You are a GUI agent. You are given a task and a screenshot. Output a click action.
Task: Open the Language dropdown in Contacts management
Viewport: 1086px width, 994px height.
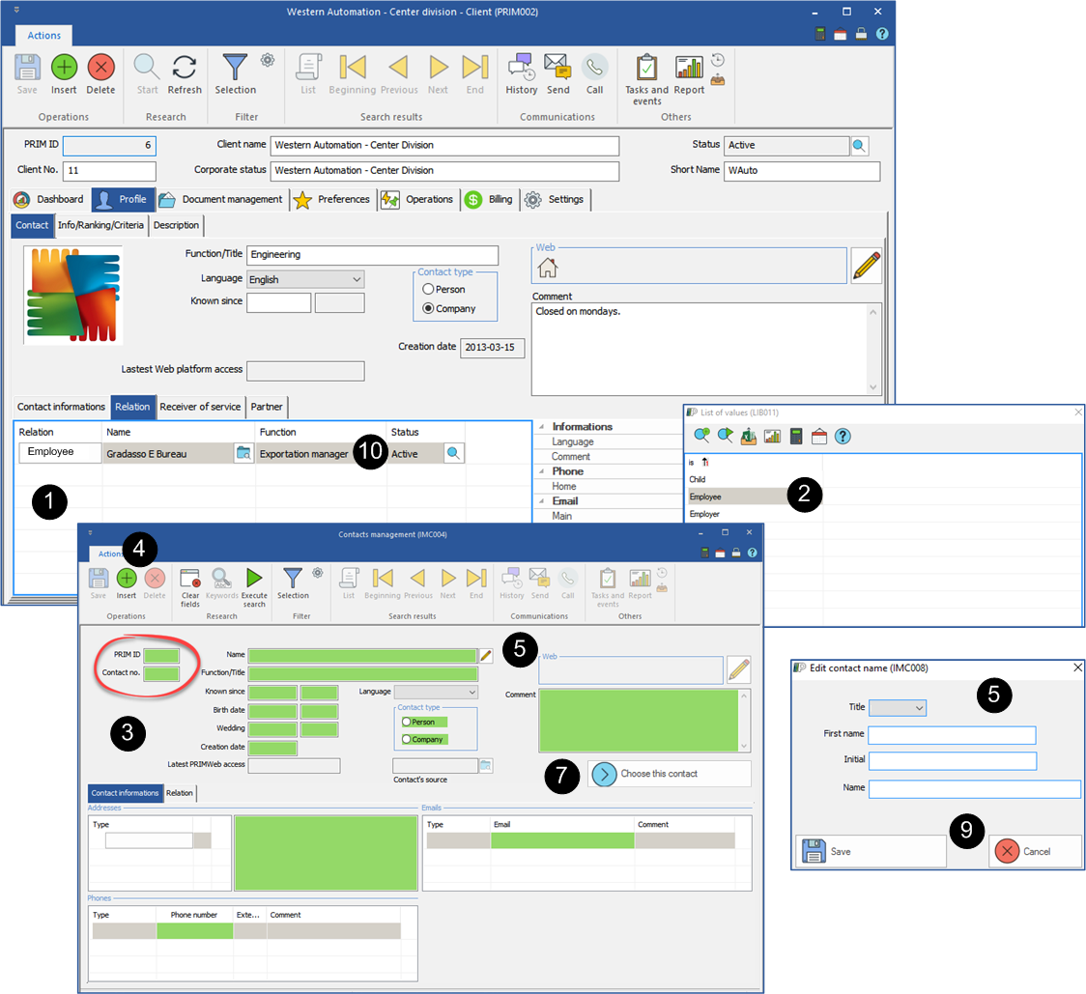(x=437, y=692)
